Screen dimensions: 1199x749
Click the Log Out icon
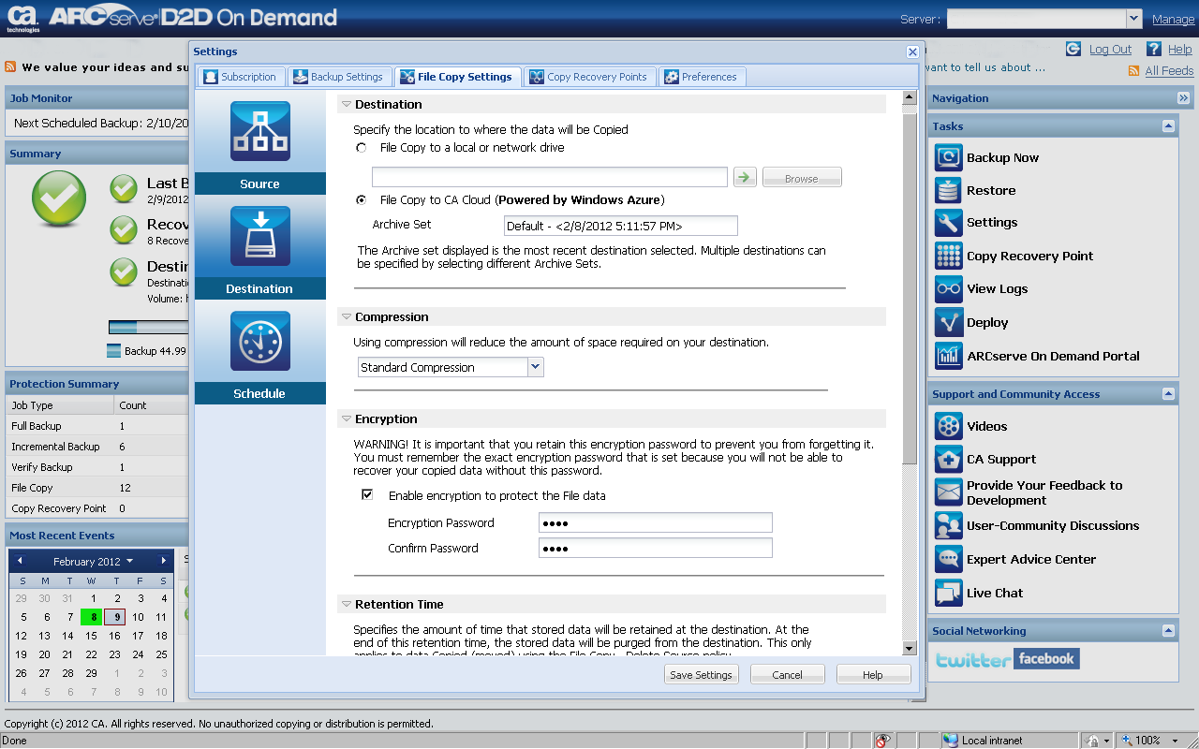tap(1073, 49)
